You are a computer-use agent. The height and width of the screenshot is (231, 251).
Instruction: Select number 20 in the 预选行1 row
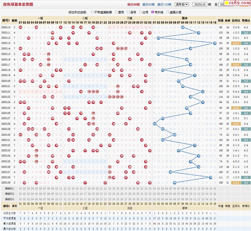[x=97, y=188]
